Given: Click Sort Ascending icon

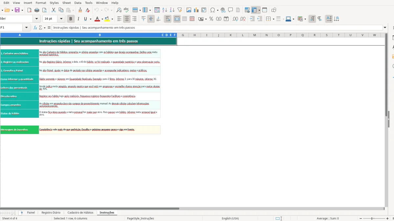Looking at the screenshot, I should click(x=164, y=10).
